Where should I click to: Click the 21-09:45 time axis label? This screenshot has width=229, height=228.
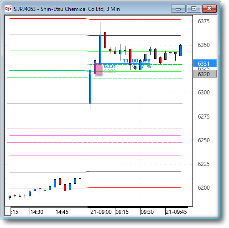176,212
